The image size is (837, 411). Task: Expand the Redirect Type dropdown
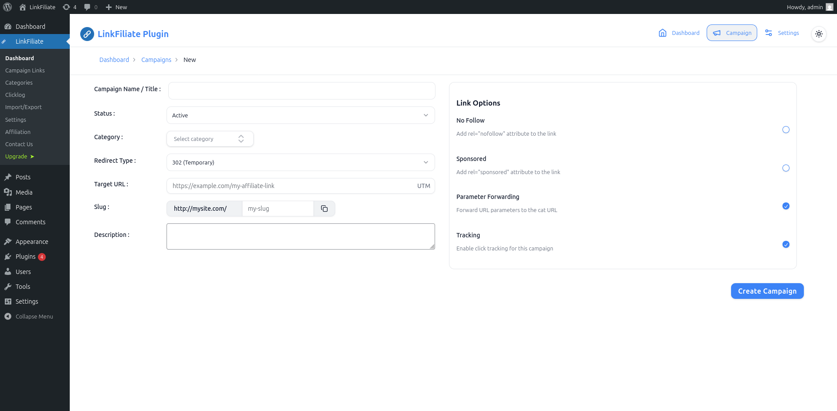point(300,162)
